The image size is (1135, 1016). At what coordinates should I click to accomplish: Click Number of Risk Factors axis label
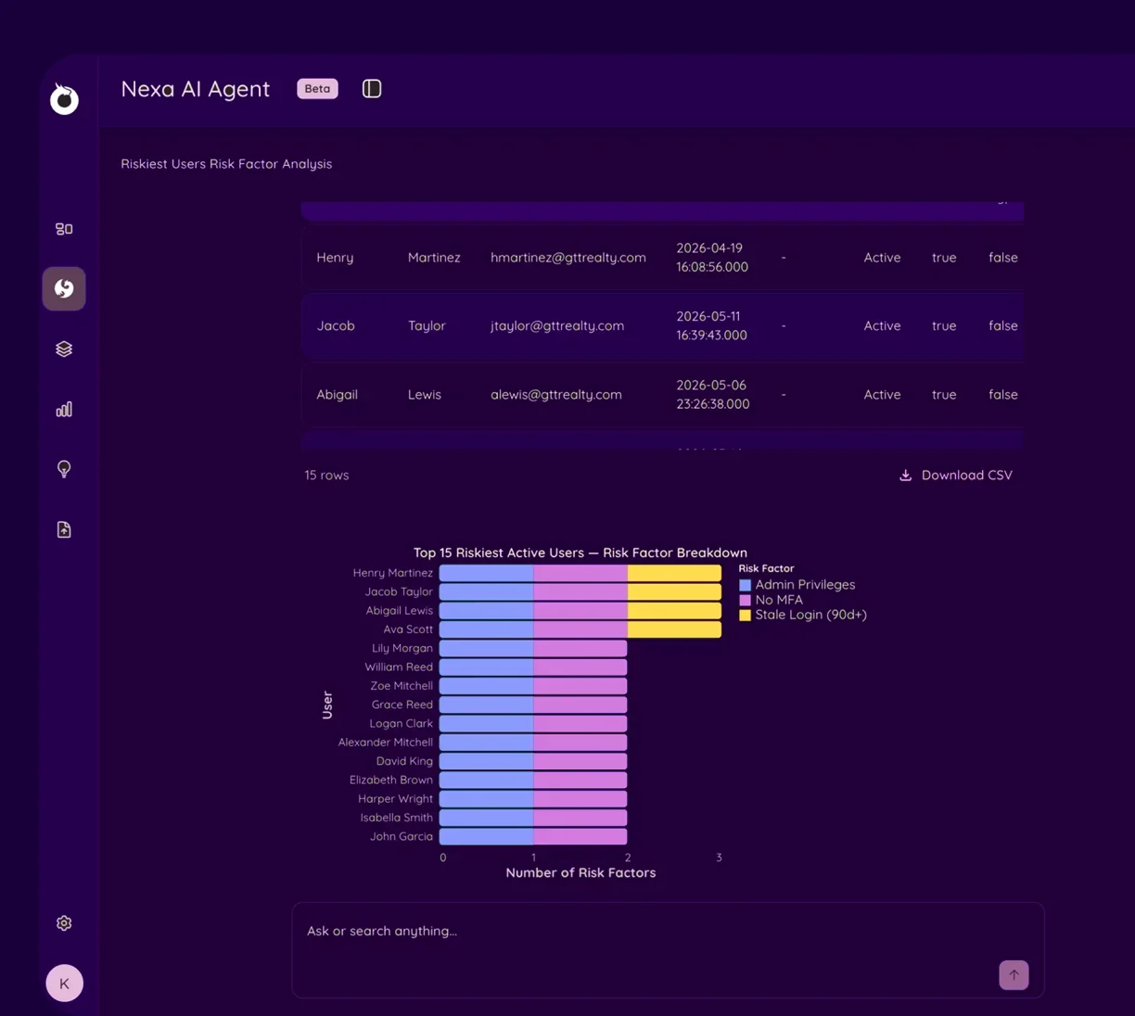pos(580,873)
